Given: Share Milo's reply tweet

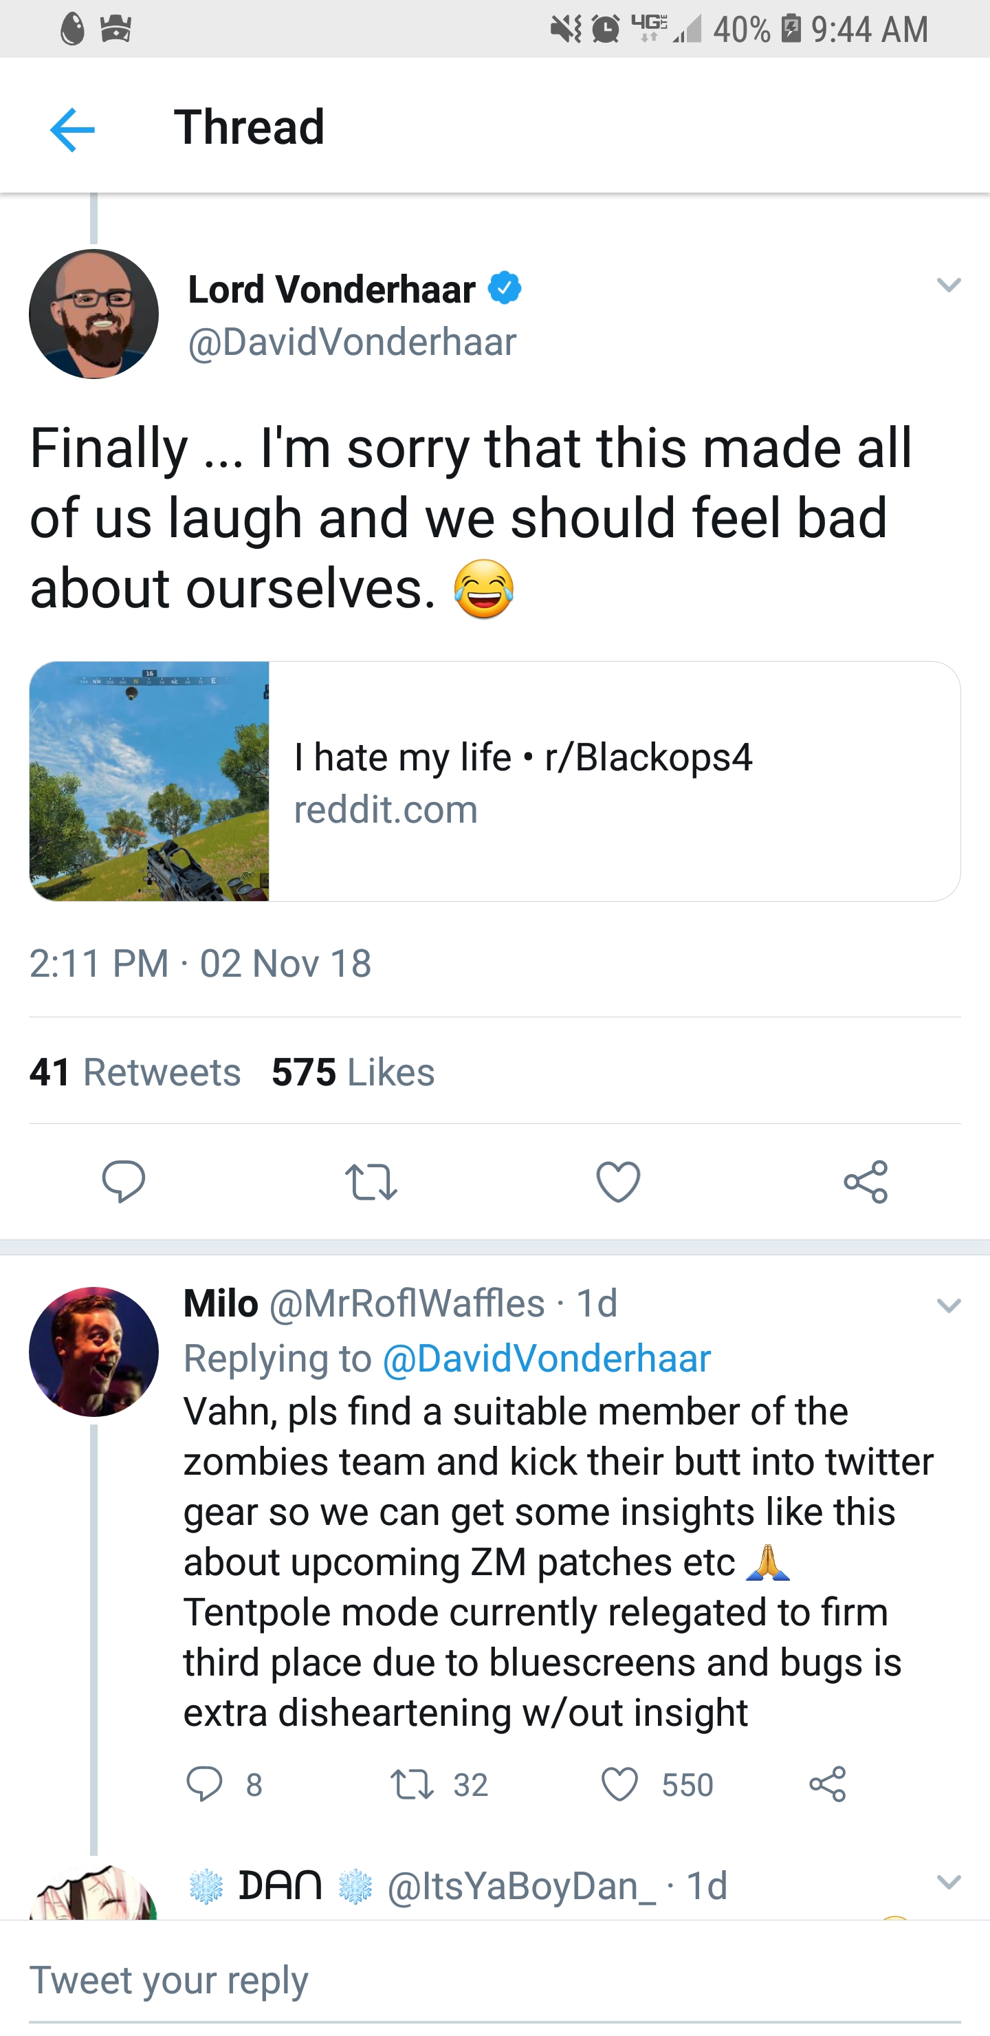Looking at the screenshot, I should 827,1784.
